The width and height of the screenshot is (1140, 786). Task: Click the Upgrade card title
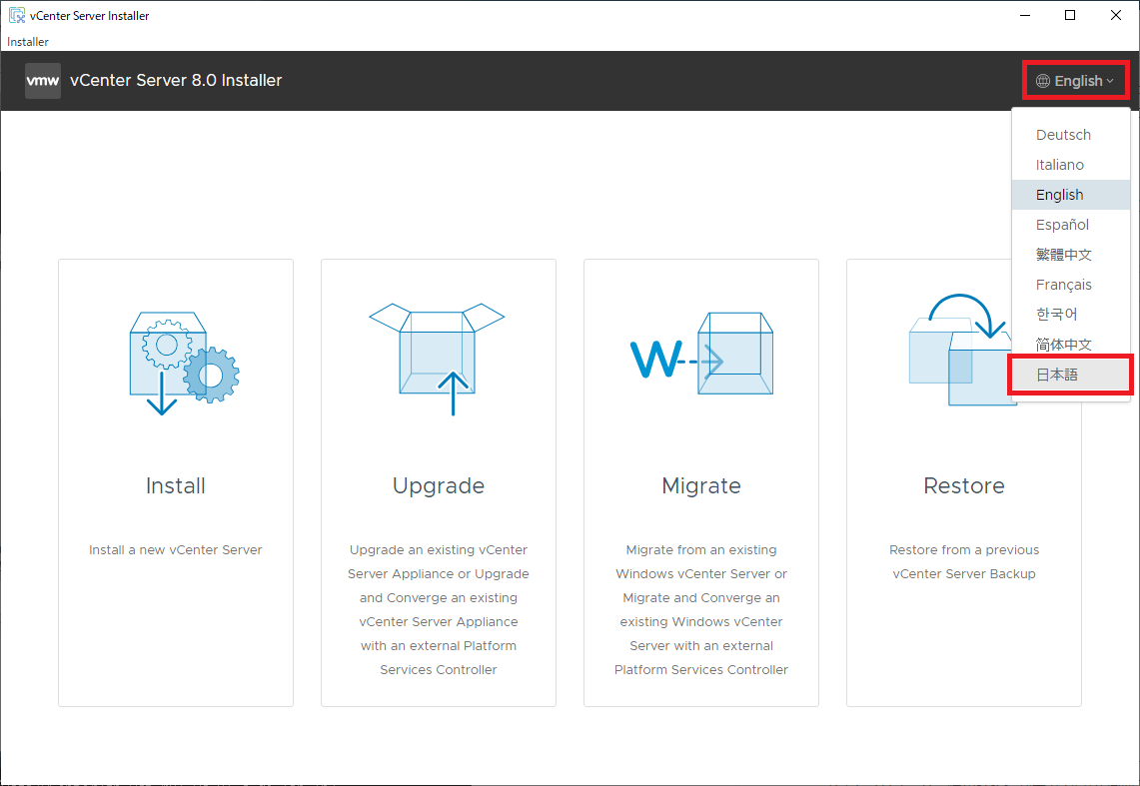(x=439, y=486)
